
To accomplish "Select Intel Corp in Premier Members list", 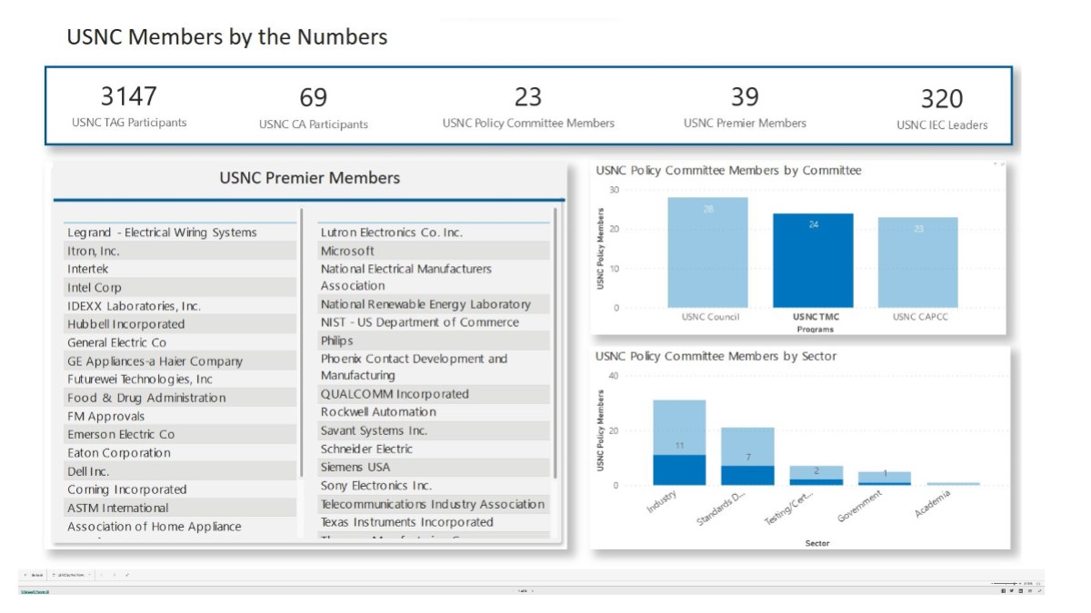I will click(x=94, y=288).
